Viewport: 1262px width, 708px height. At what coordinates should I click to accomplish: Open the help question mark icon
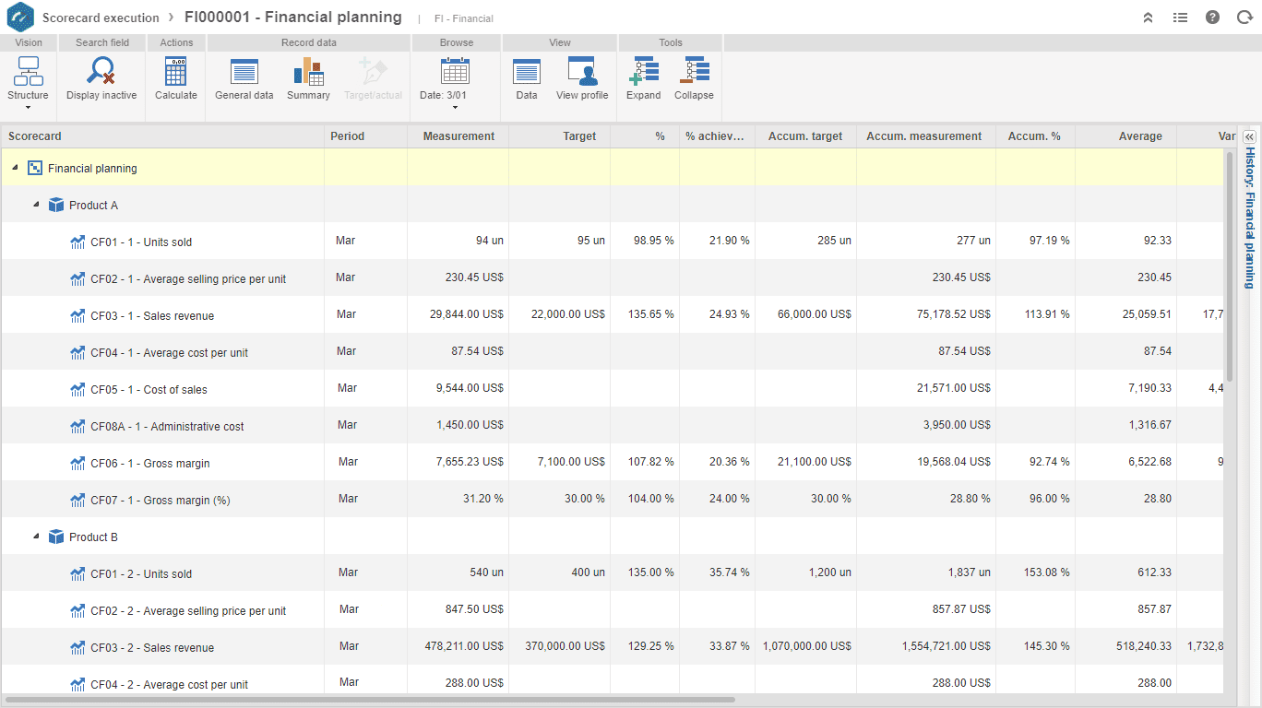click(x=1212, y=17)
